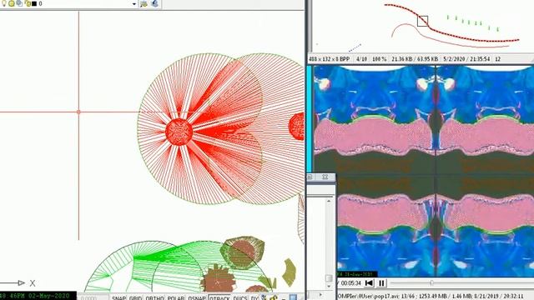Toggle GRID display in status bar
Image resolution: width=534 pixels, height=300 pixels.
(135, 297)
